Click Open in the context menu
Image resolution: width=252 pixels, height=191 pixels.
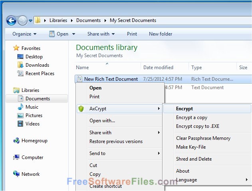click(95, 88)
